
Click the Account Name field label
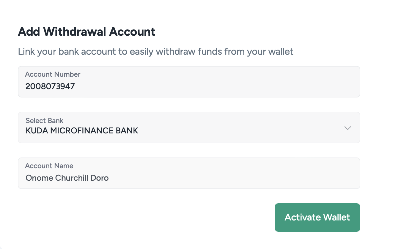[x=49, y=166]
